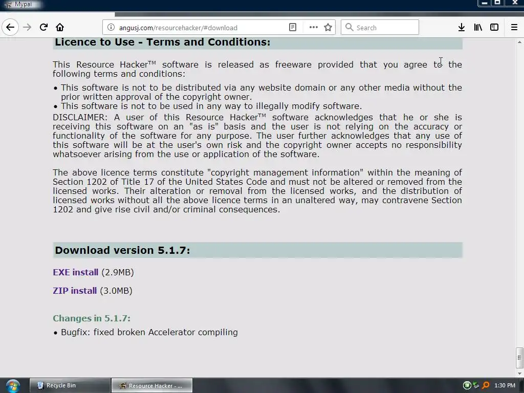Click the orange magnifier tray icon
524x393 pixels.
[x=486, y=385]
